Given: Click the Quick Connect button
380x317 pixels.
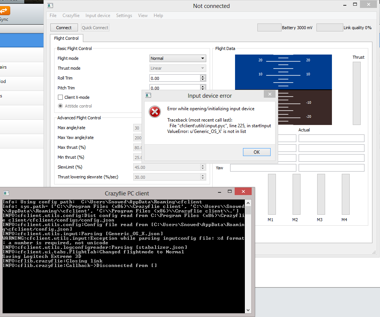Looking at the screenshot, I should 95,28.
